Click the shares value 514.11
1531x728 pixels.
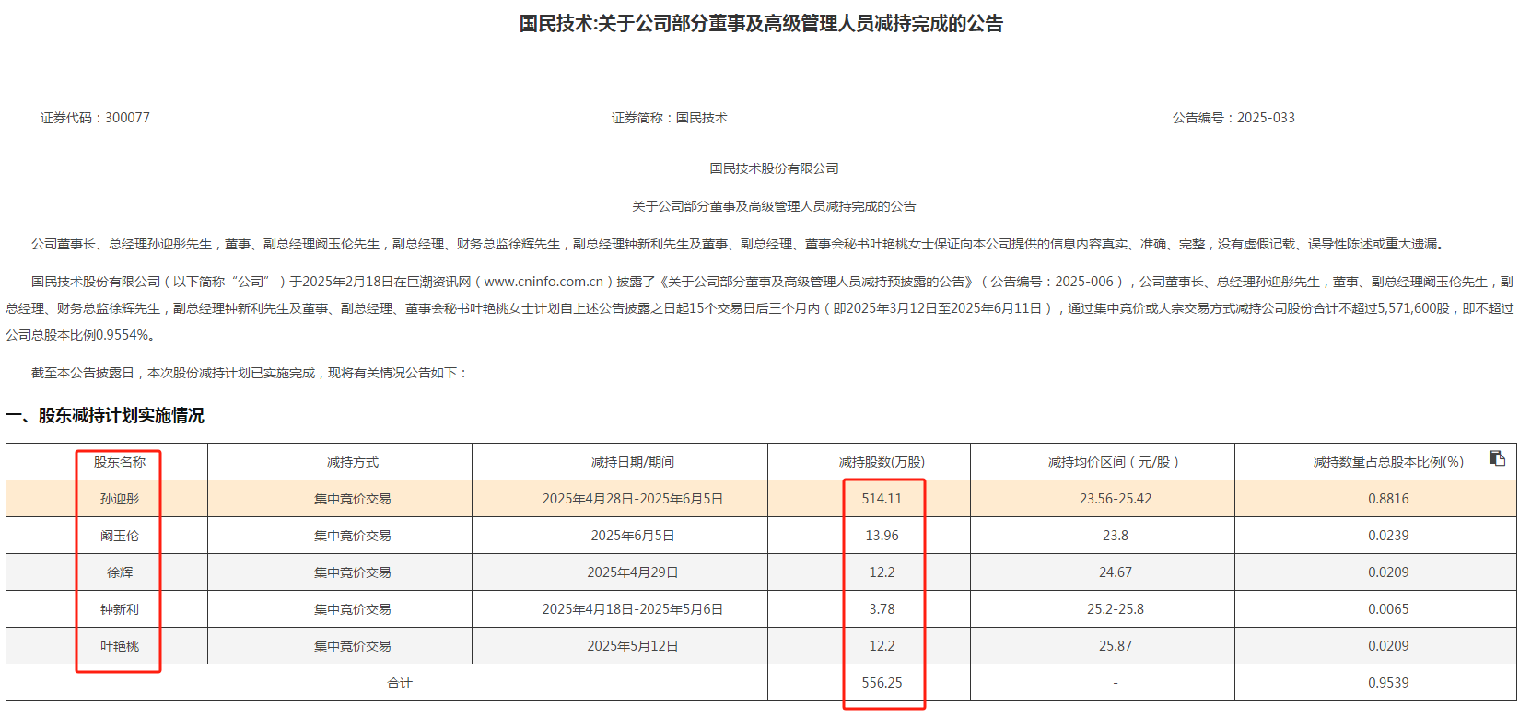(882, 499)
